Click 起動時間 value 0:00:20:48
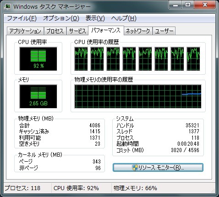Image resolution: width=219 pixels, height=197 pixels. (x=188, y=143)
